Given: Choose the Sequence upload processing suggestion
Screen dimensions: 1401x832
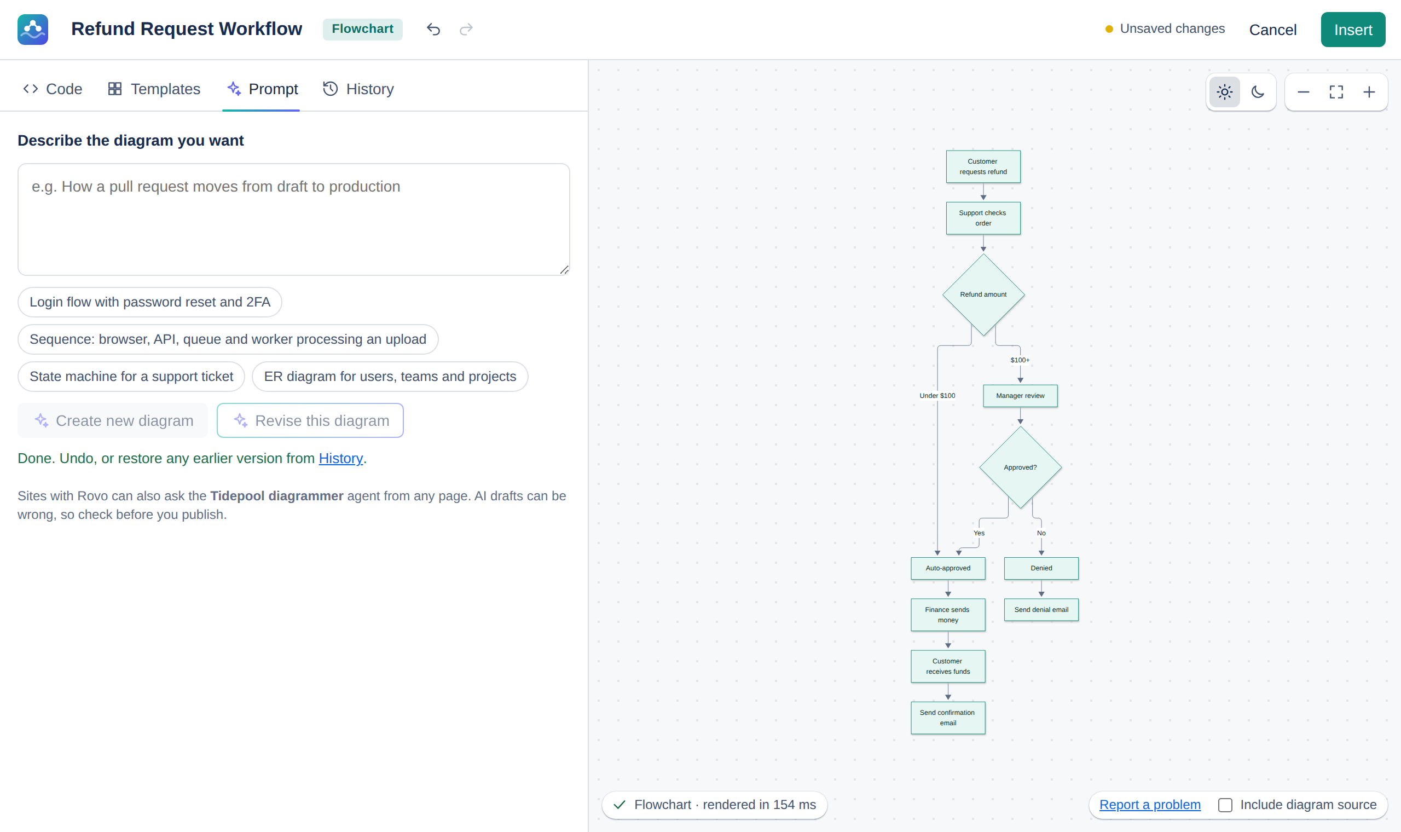Looking at the screenshot, I should click(x=228, y=339).
